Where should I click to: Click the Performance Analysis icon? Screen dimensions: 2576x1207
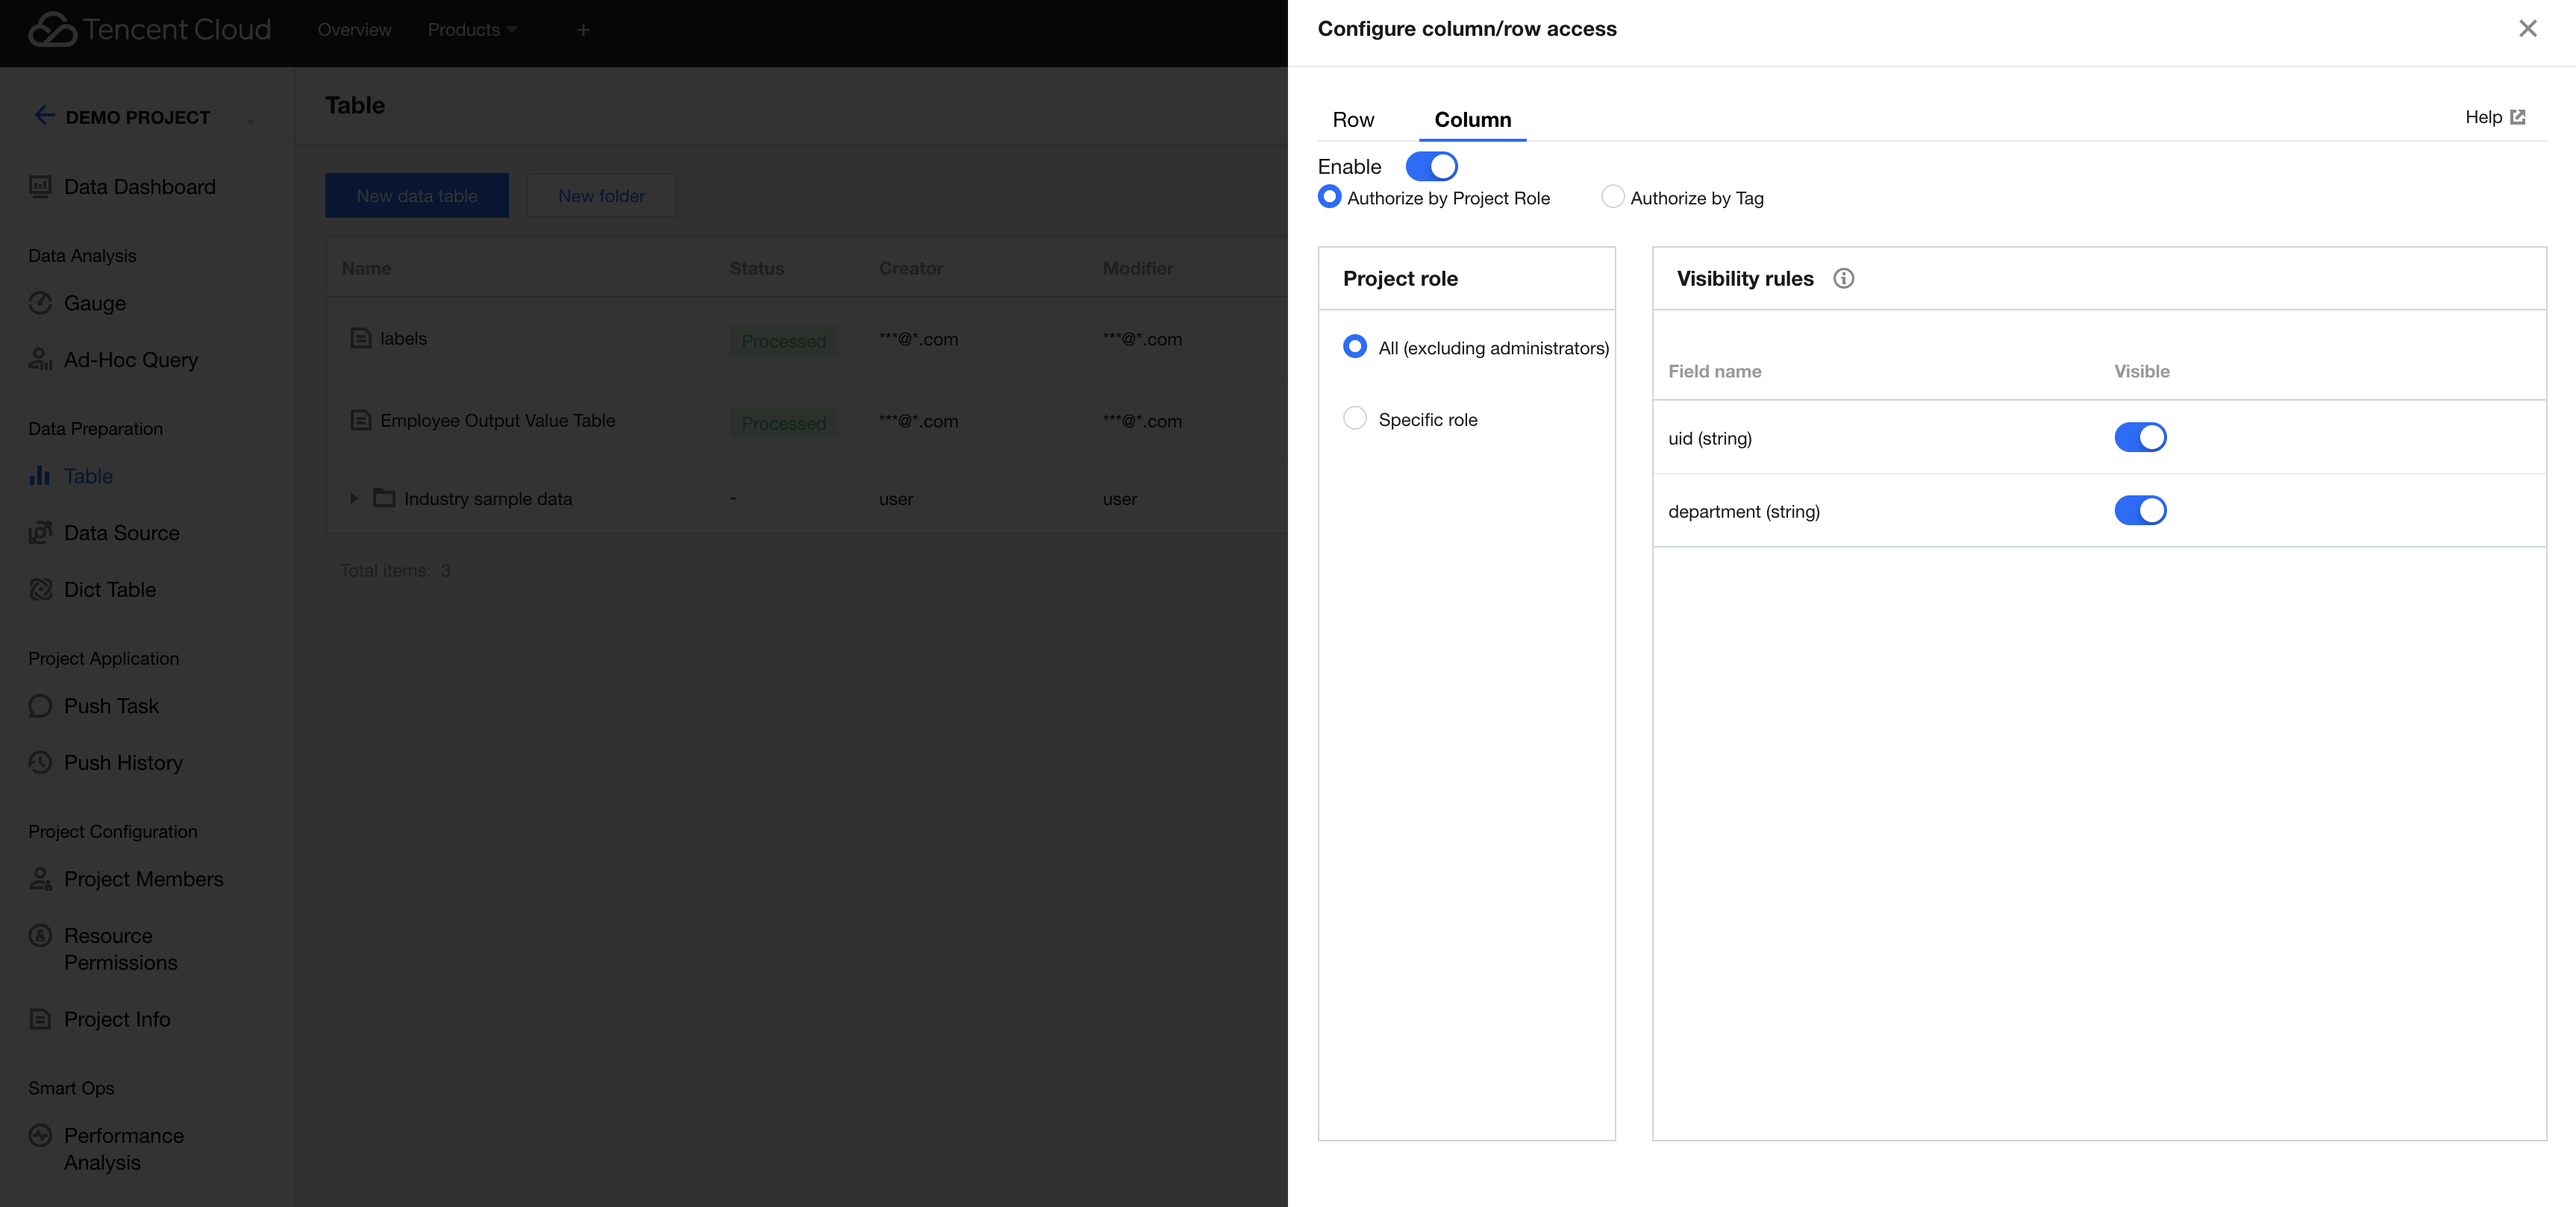point(40,1136)
